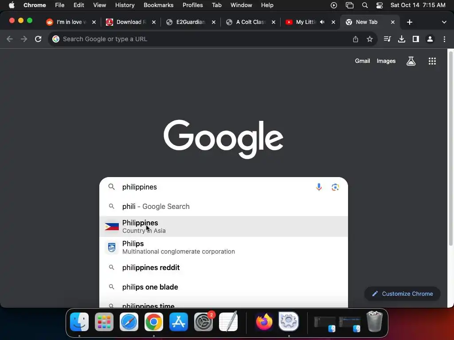Switch to the I'm in love Reddit tab
This screenshot has height=340, width=454.
[71, 22]
